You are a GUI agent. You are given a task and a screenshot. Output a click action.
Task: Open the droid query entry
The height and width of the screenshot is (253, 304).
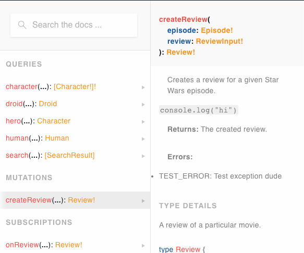click(x=75, y=104)
